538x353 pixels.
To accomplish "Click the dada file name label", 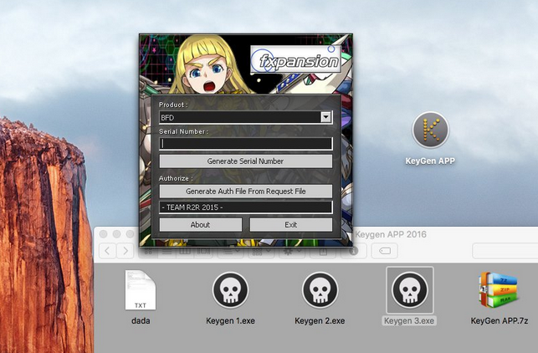I will tap(141, 320).
